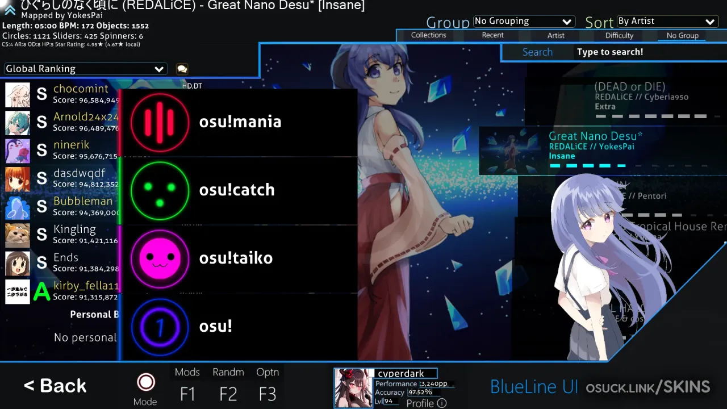
Task: Click the Randm F2 button
Action: click(x=228, y=385)
